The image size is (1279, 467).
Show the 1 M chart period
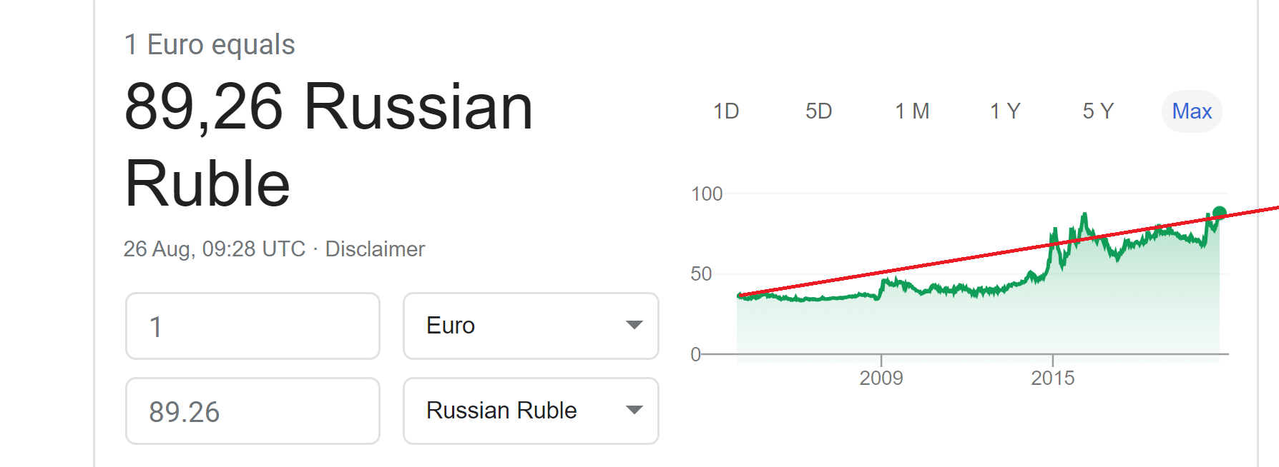(912, 111)
